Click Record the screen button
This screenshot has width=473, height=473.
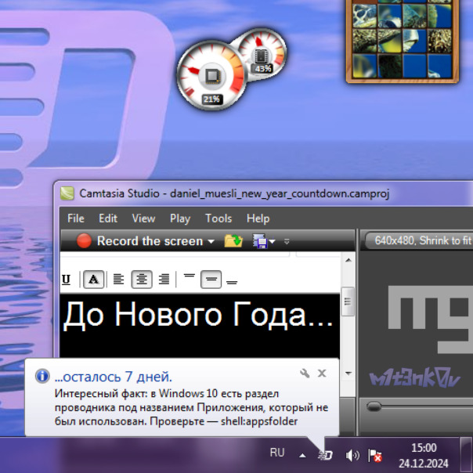[x=139, y=241]
